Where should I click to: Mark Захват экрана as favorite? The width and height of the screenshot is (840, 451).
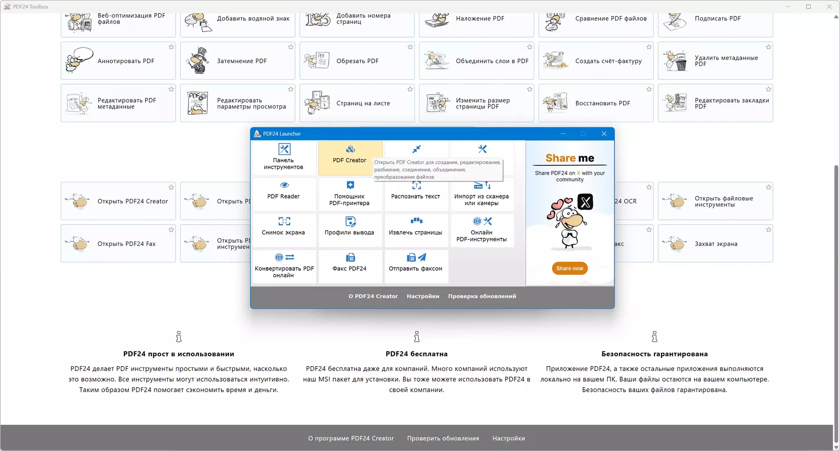[768, 230]
